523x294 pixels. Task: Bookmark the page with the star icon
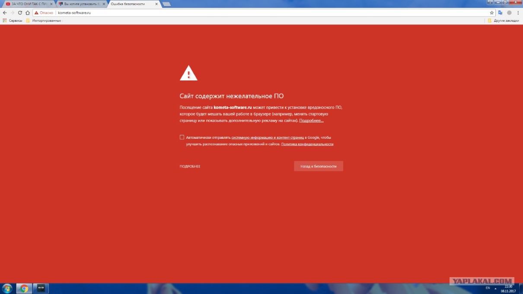pyautogui.click(x=492, y=13)
